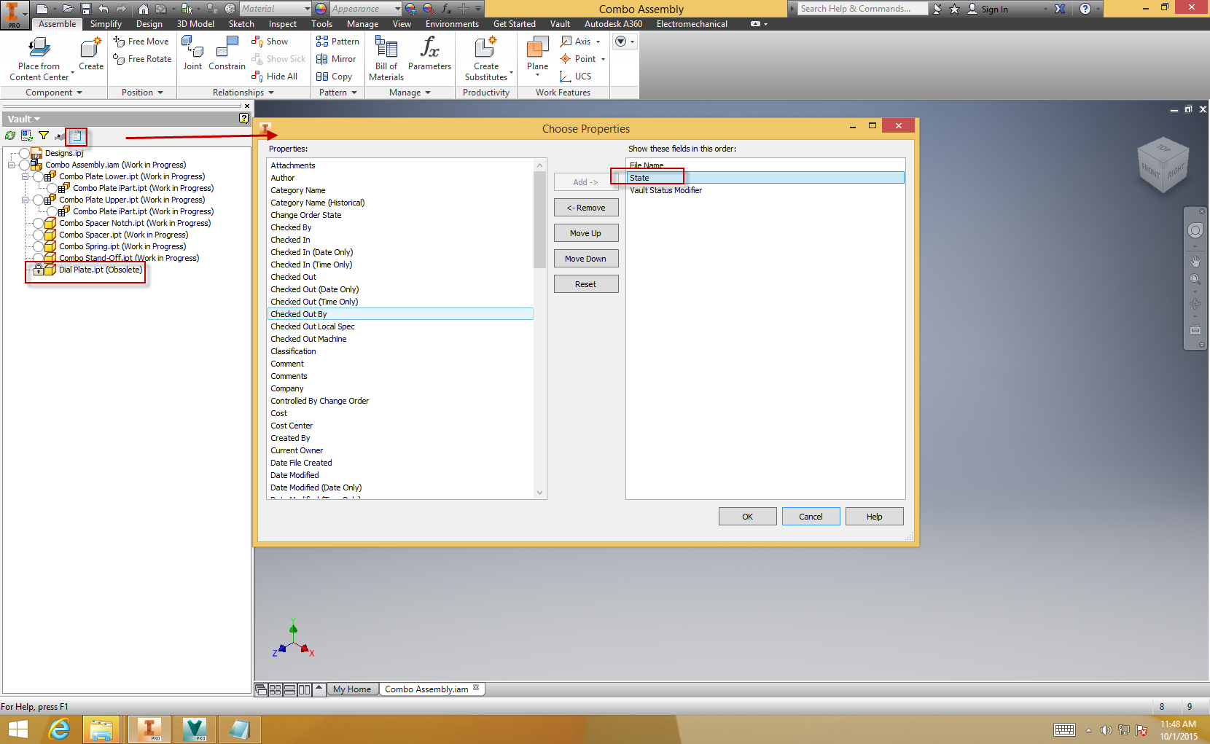Expand the Relationships panel dropdown
Image resolution: width=1210 pixels, height=744 pixels.
pyautogui.click(x=270, y=92)
